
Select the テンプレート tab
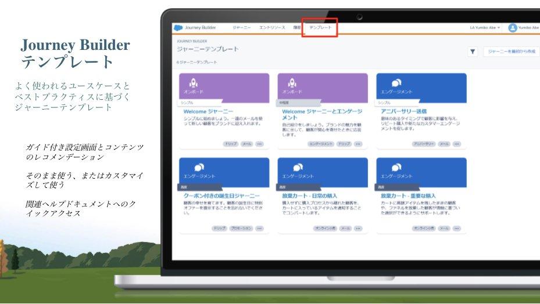pos(320,27)
